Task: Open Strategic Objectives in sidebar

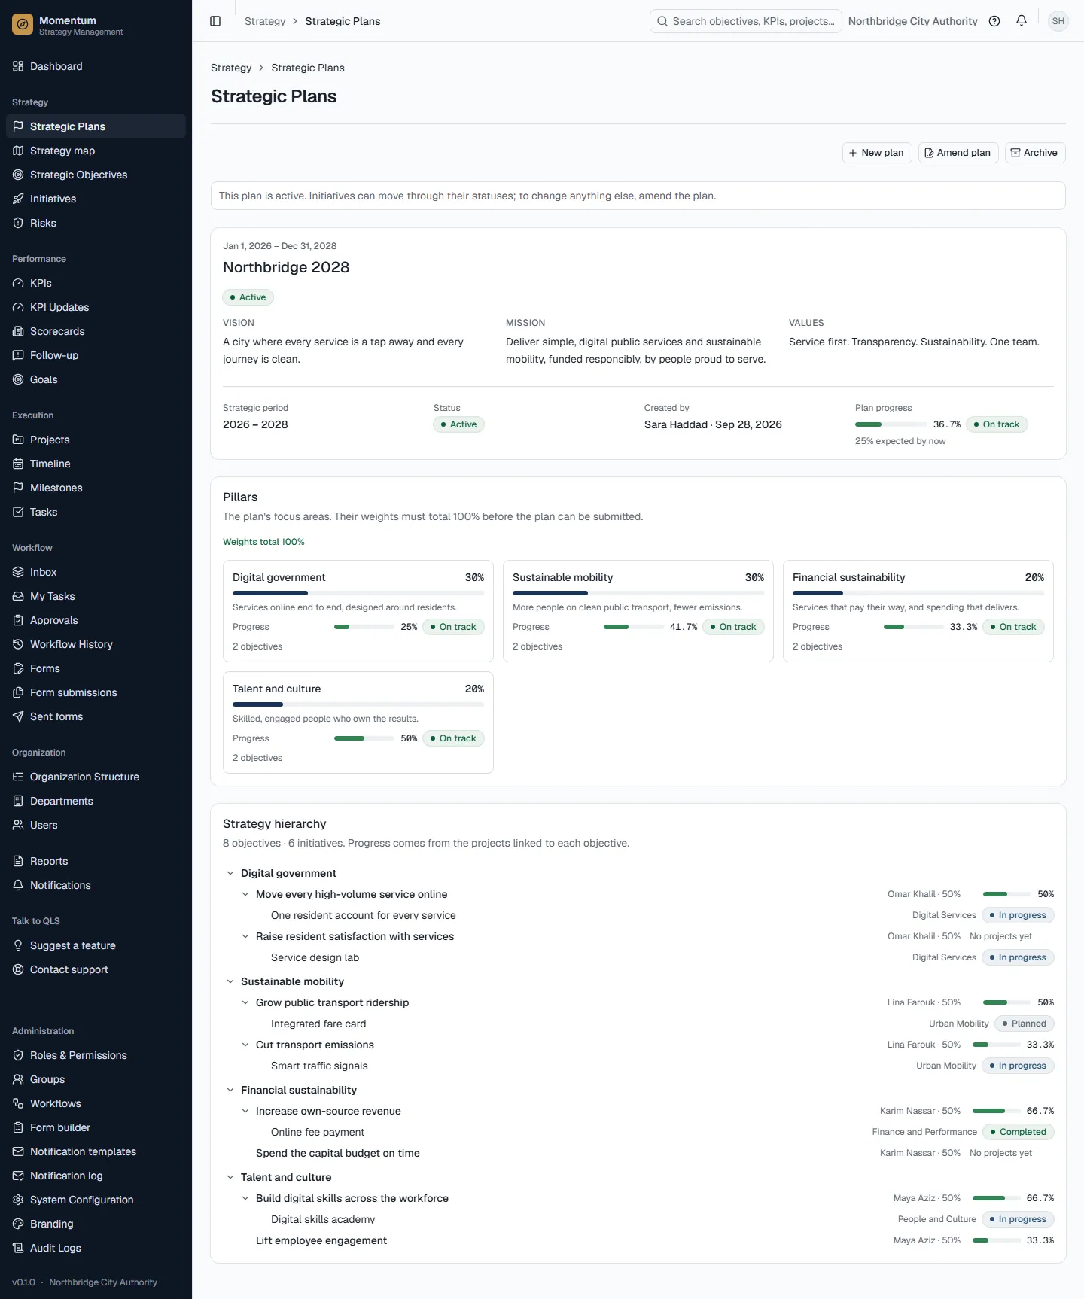Action: (96, 175)
